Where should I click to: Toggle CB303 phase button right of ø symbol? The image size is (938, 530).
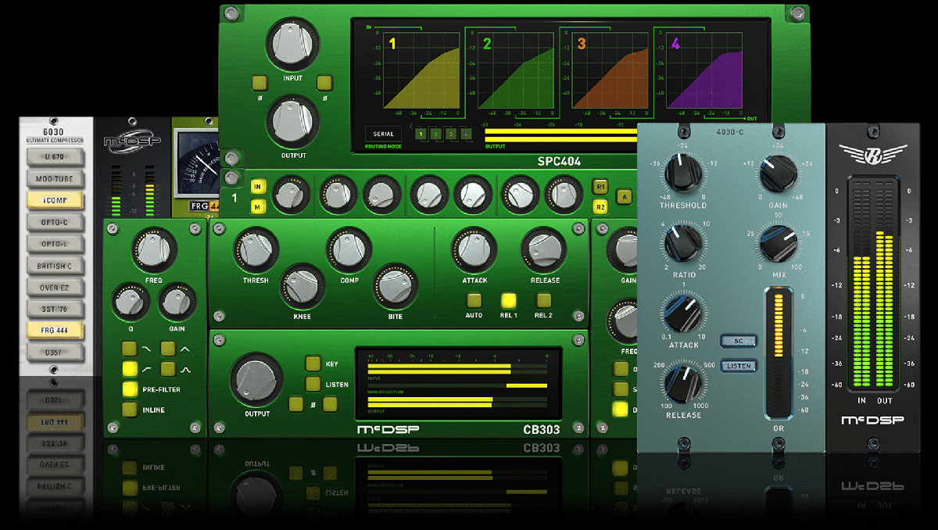click(330, 404)
